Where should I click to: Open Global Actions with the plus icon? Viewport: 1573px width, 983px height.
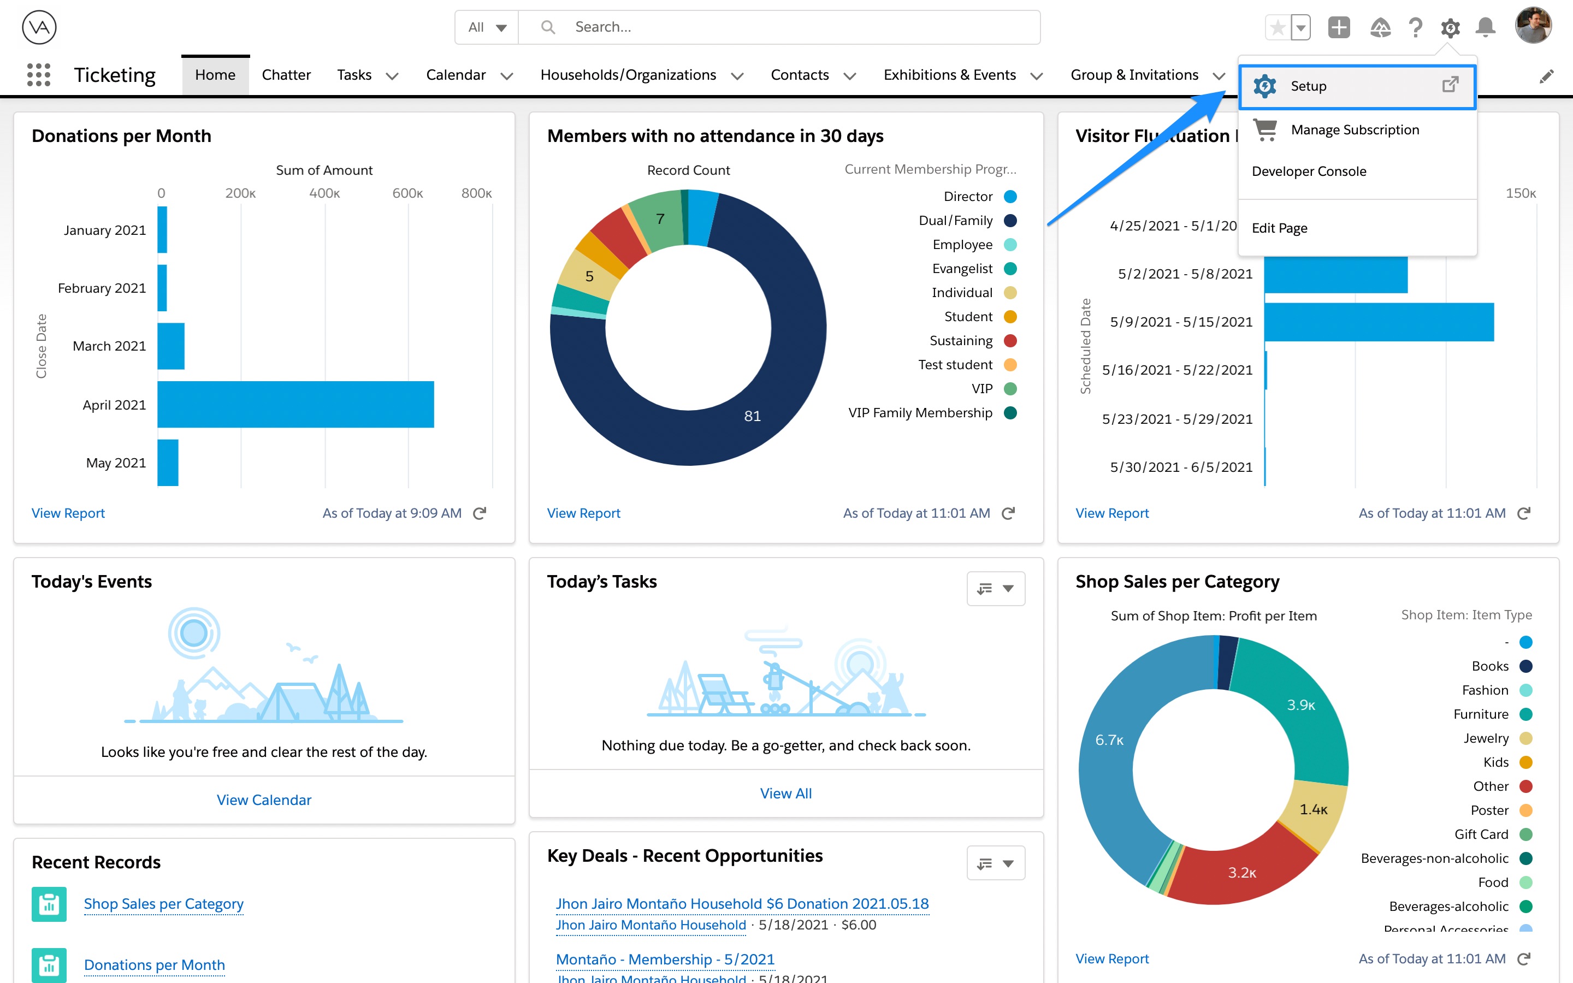[1339, 27]
